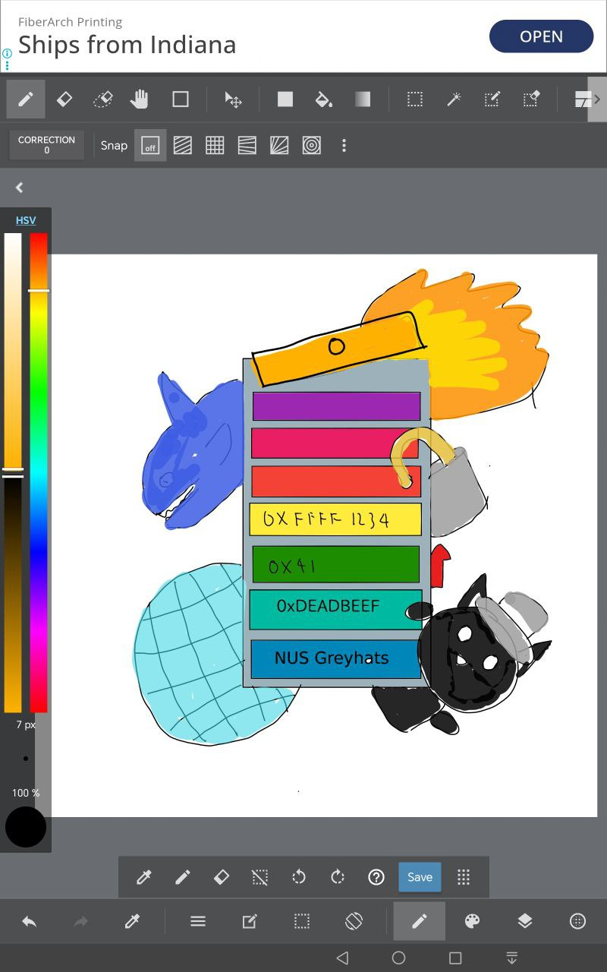Select the Selection eraser tool

tap(531, 99)
